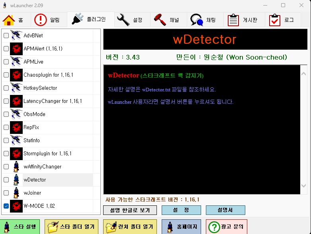
Task: Open the 홈 (Home) tab
Action: pos(15,20)
